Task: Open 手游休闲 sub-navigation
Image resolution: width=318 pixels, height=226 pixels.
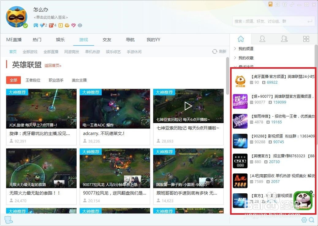Action: [134, 52]
